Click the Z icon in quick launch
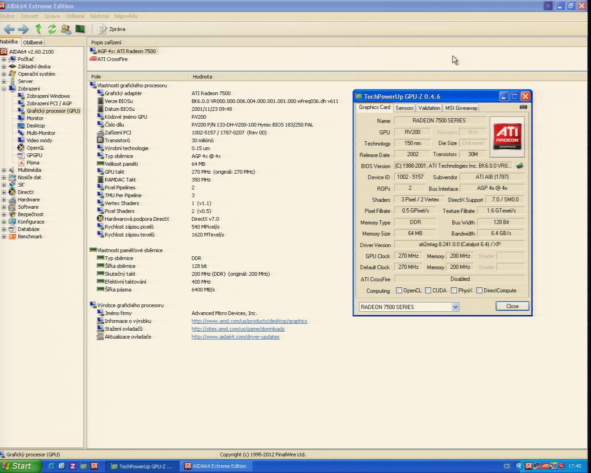Image resolution: width=591 pixels, height=473 pixels. coord(72,466)
